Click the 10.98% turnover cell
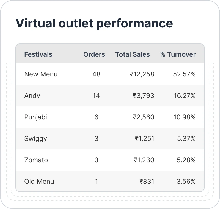The width and height of the screenshot is (220, 209). click(184, 117)
